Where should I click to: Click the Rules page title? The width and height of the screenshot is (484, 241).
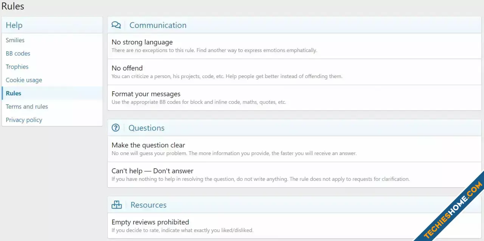click(x=13, y=6)
